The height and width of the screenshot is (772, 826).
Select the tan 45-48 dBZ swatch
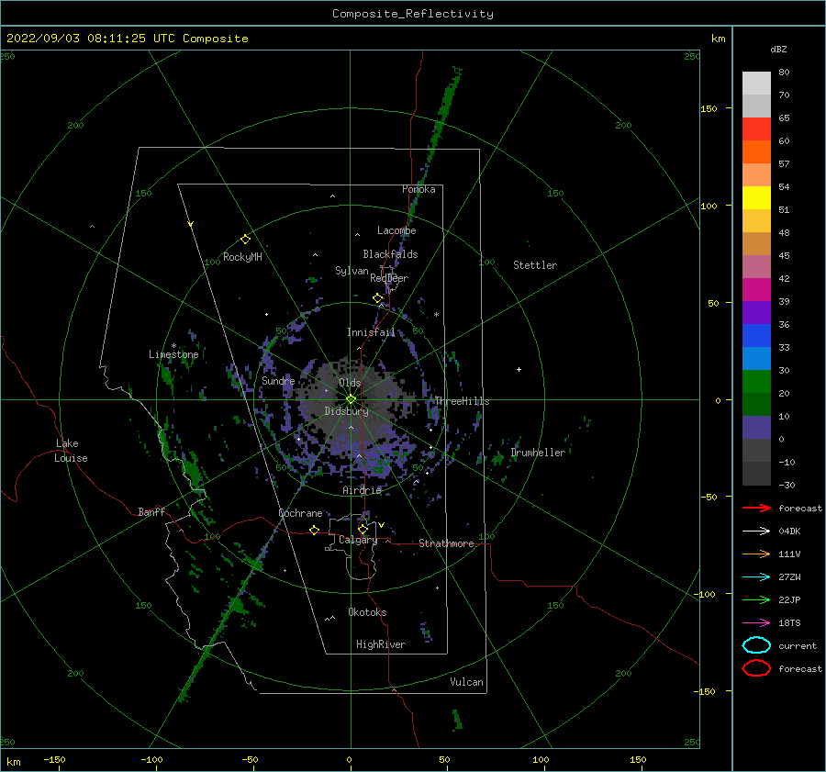[x=756, y=243]
